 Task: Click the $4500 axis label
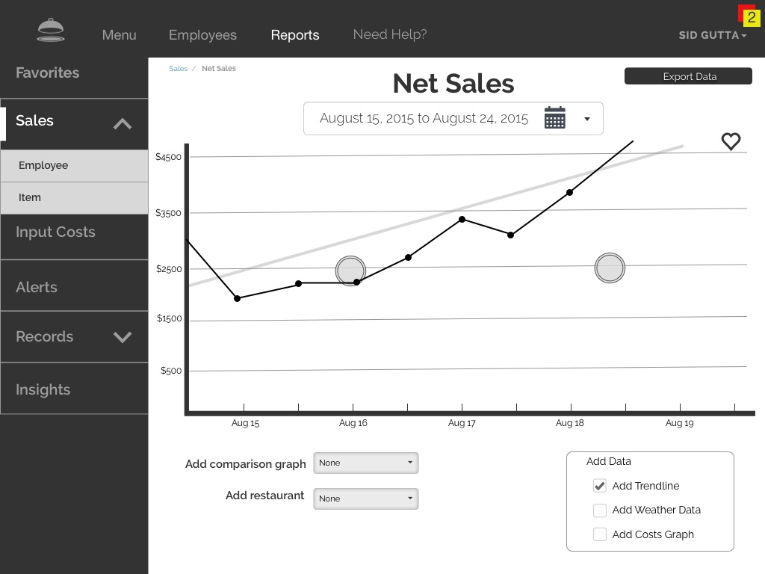point(168,157)
